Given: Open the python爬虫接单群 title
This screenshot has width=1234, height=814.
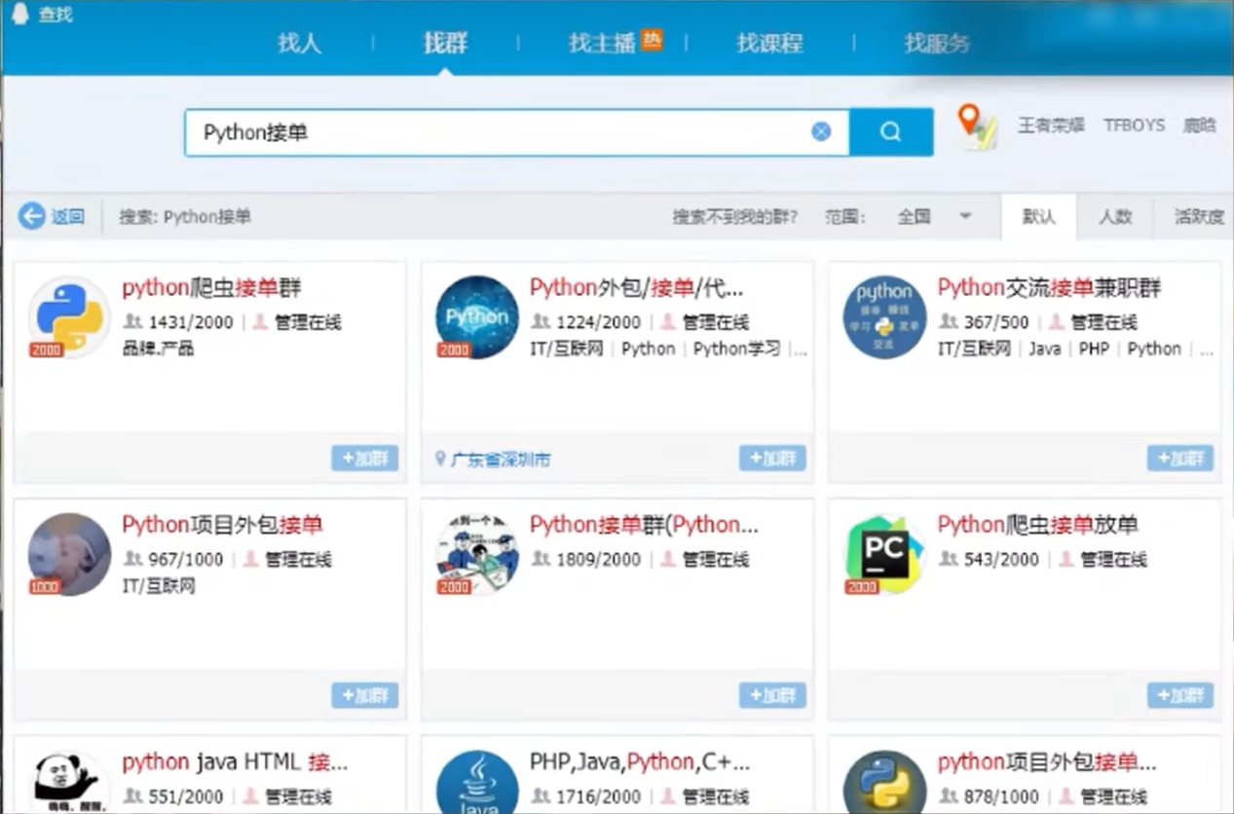Looking at the screenshot, I should (x=212, y=288).
